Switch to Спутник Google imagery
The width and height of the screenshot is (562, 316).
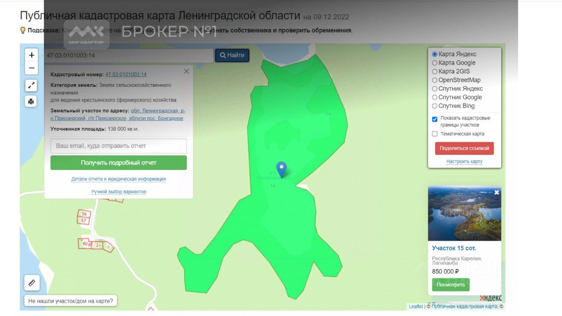pyautogui.click(x=435, y=97)
